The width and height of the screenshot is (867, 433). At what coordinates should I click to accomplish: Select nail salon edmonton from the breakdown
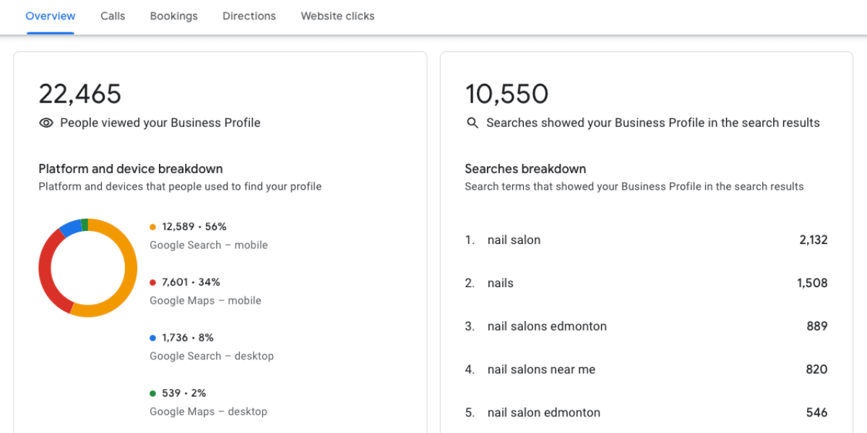pos(544,412)
